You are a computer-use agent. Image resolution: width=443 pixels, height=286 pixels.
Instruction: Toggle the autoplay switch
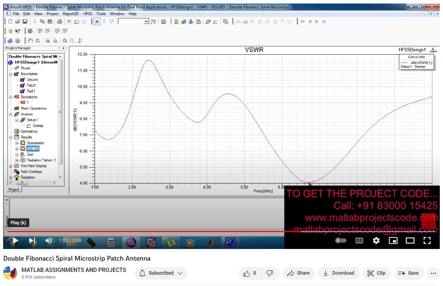tap(340, 241)
